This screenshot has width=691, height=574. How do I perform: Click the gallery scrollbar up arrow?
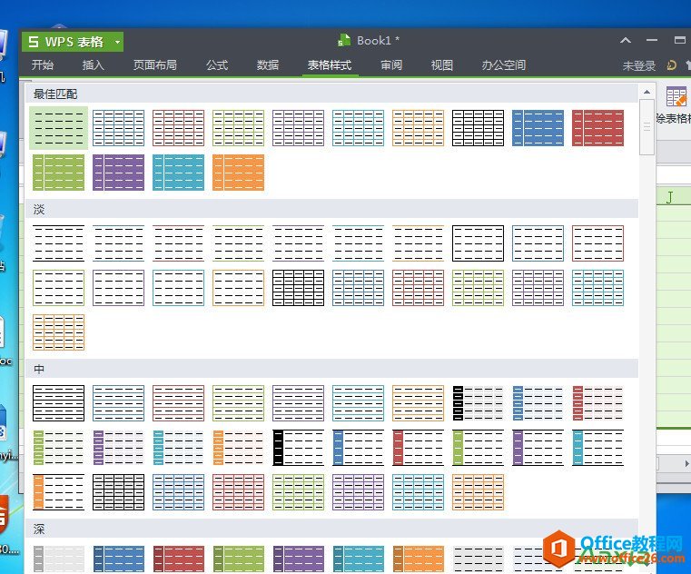pyautogui.click(x=647, y=92)
